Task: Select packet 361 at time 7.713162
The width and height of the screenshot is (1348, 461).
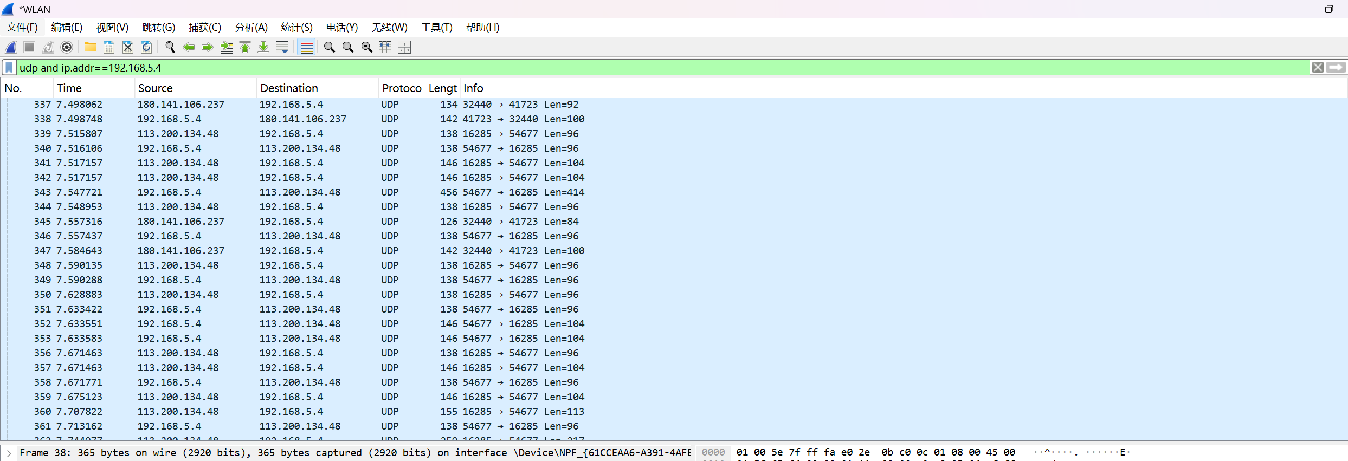Action: pyautogui.click(x=674, y=426)
